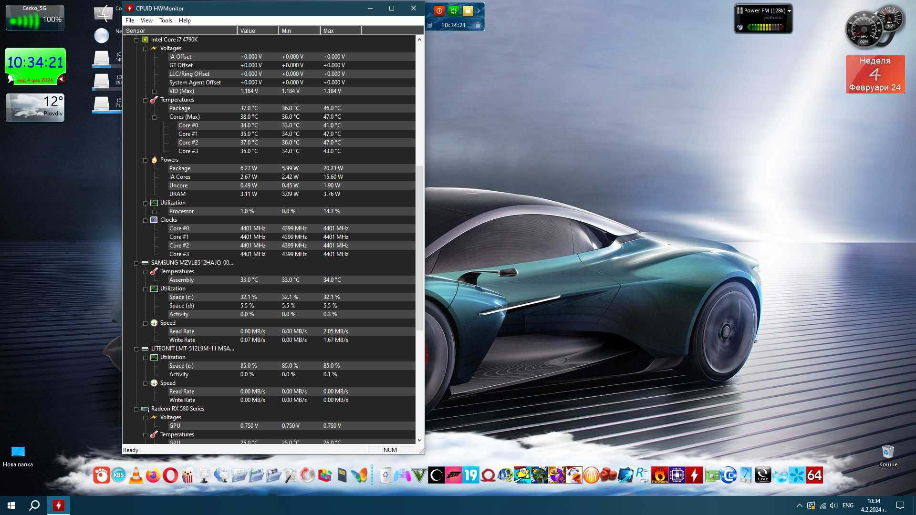This screenshot has width=916, height=515.
Task: Launch HWMonitor lightning icon in the dock
Action: click(x=694, y=475)
